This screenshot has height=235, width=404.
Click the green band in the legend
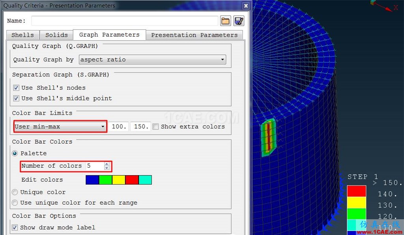[357, 214]
